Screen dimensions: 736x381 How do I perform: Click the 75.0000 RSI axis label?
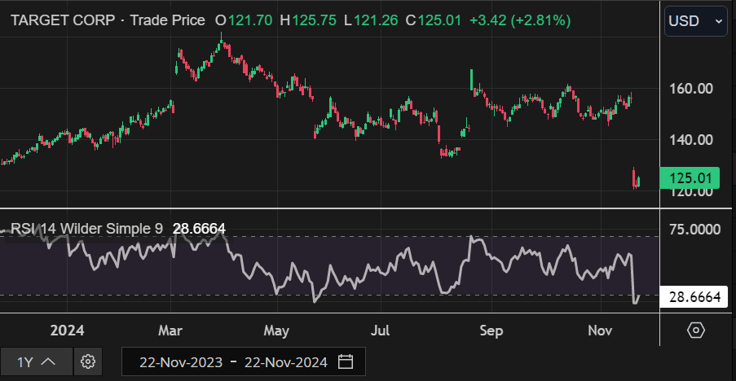click(x=694, y=229)
